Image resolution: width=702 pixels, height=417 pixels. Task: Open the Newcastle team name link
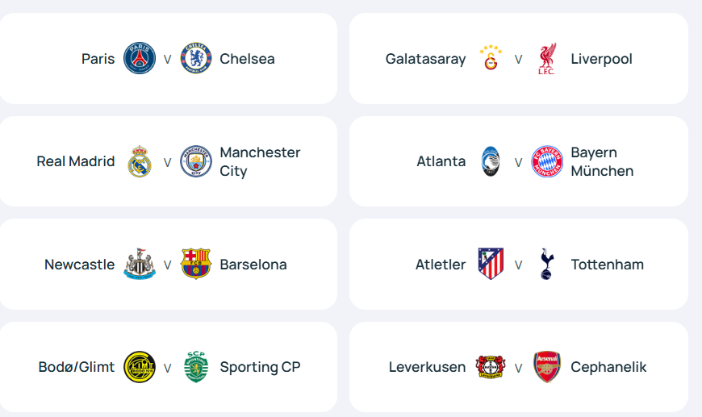pyautogui.click(x=79, y=265)
